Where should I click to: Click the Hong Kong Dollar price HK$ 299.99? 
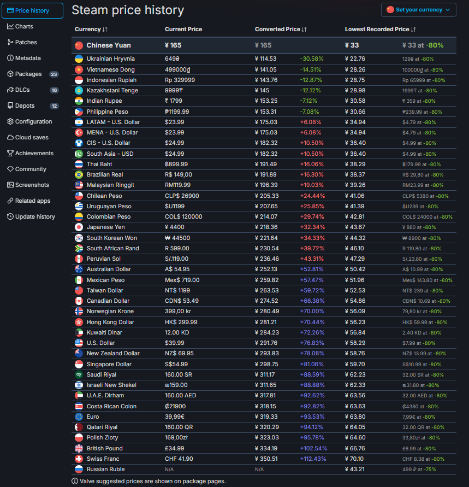pos(181,322)
